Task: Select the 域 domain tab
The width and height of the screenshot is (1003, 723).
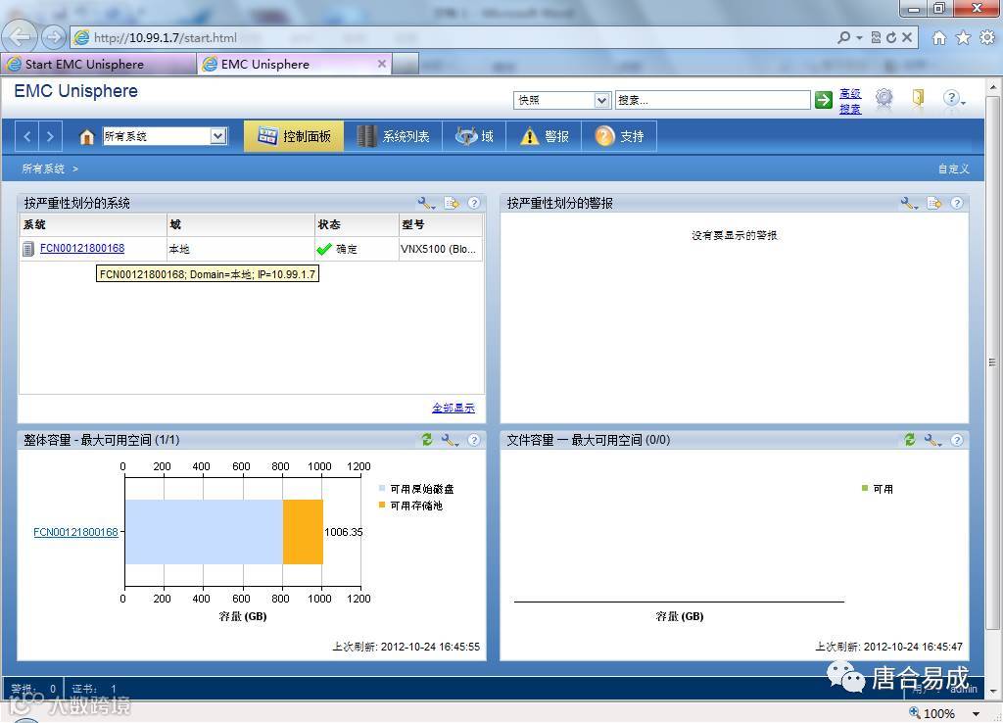Action: [474, 136]
